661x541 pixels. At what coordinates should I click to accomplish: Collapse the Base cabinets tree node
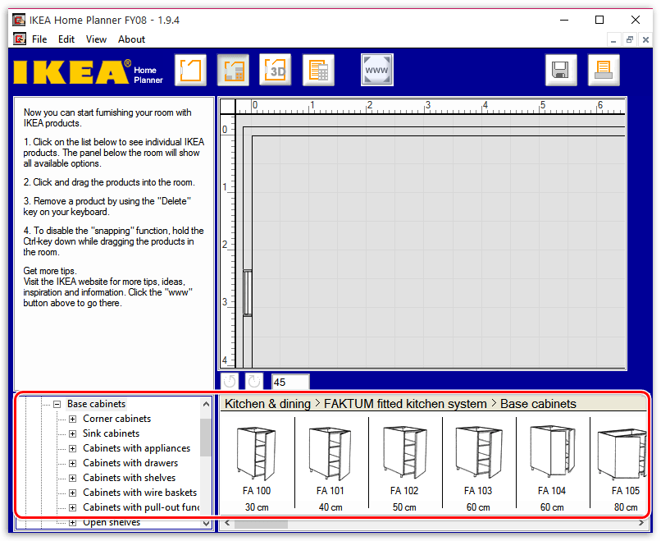(x=57, y=404)
